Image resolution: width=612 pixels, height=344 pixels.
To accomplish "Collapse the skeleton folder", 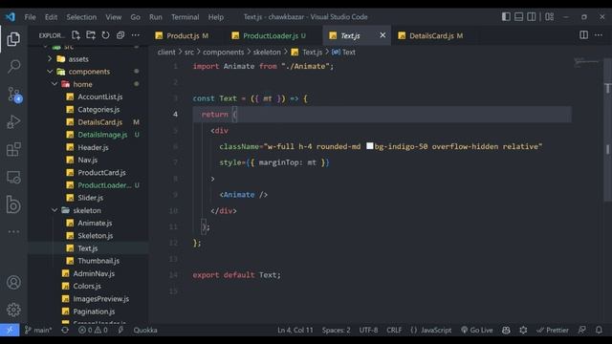I will (55, 210).
